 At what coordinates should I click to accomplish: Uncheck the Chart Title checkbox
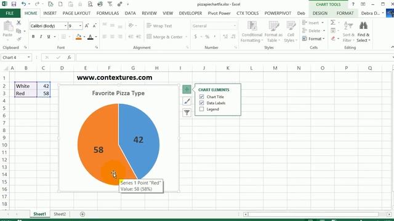tap(201, 97)
